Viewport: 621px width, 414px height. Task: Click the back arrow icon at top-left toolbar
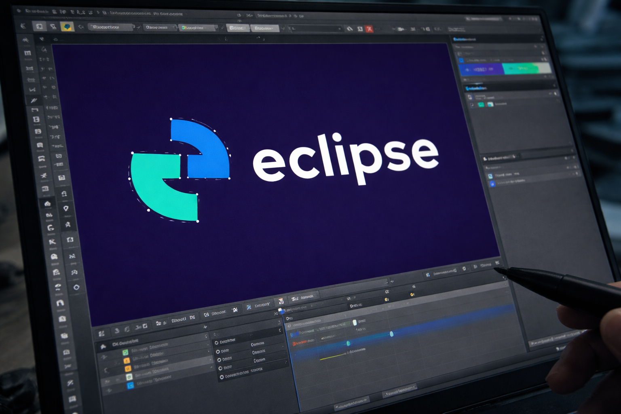pyautogui.click(x=23, y=26)
